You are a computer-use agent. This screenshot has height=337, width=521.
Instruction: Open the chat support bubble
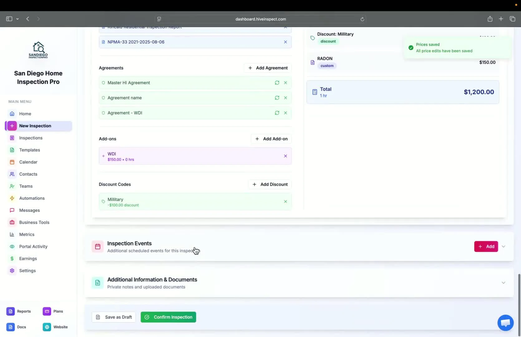505,323
